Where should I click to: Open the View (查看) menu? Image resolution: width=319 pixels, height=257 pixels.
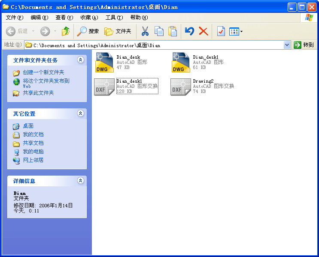(64, 18)
